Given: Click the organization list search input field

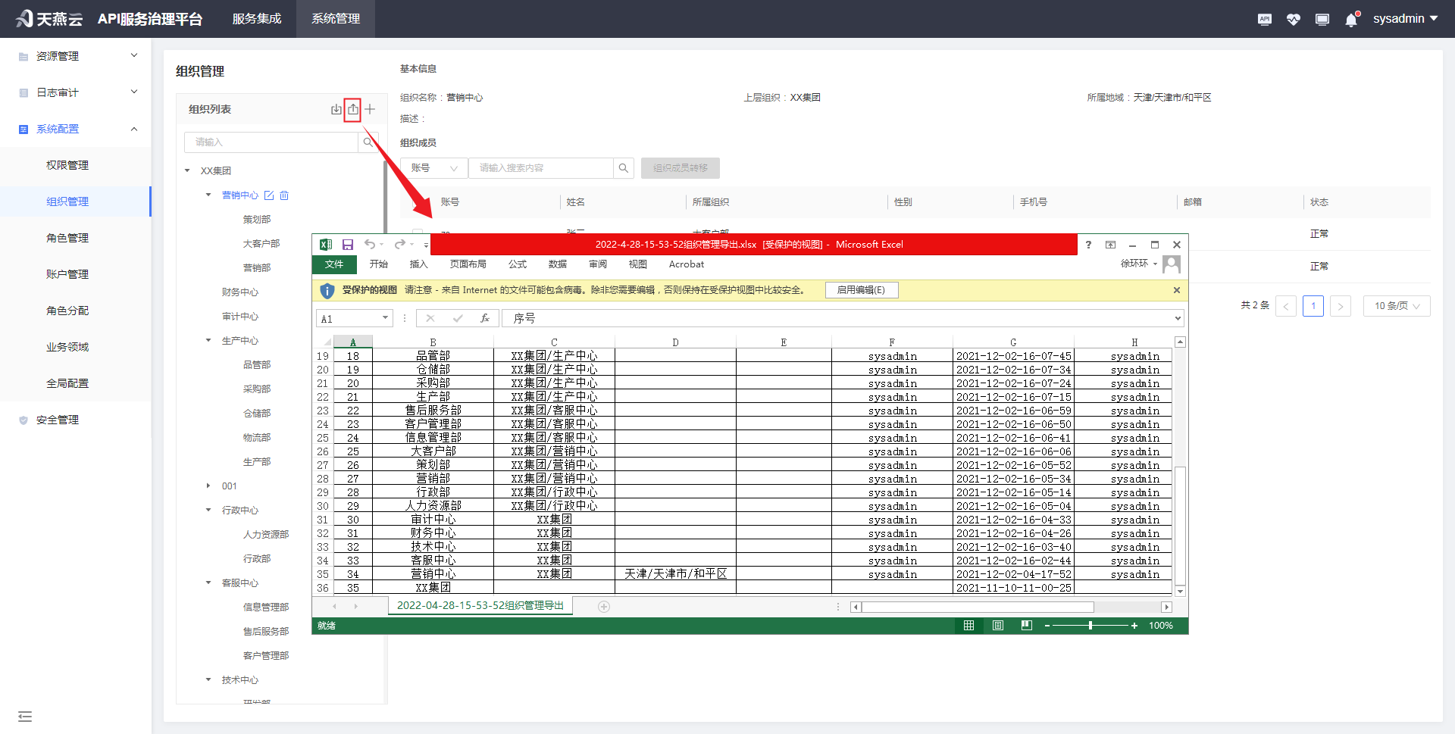Looking at the screenshot, I should tap(271, 142).
